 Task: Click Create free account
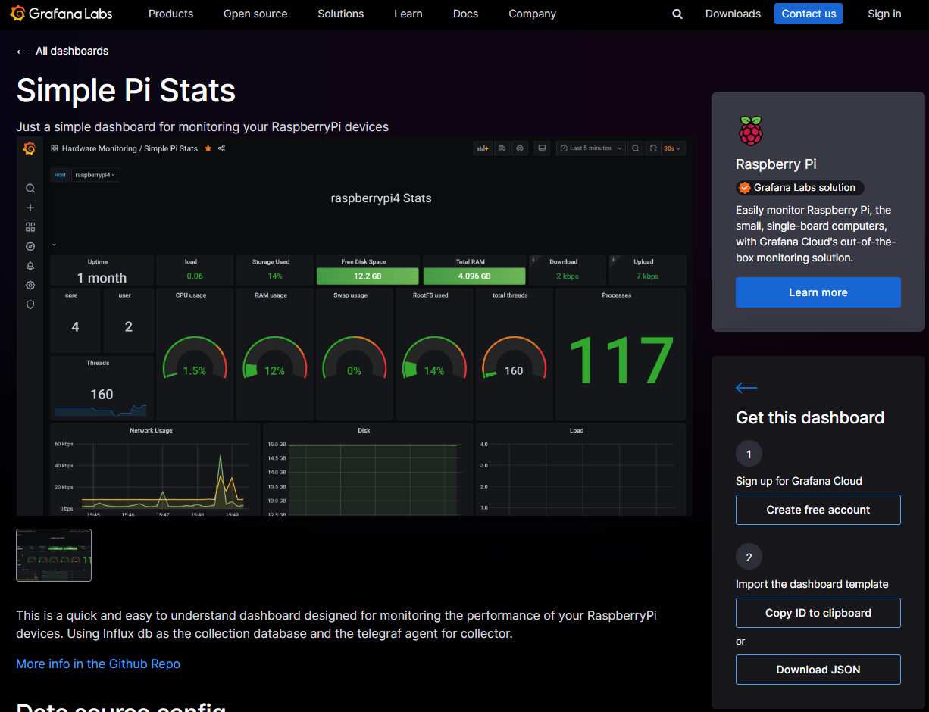(818, 510)
